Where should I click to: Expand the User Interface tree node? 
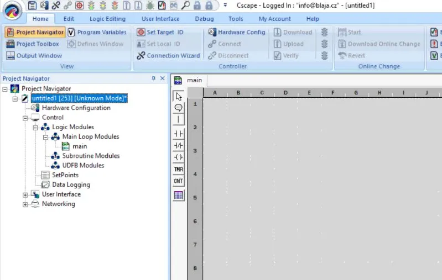click(25, 194)
